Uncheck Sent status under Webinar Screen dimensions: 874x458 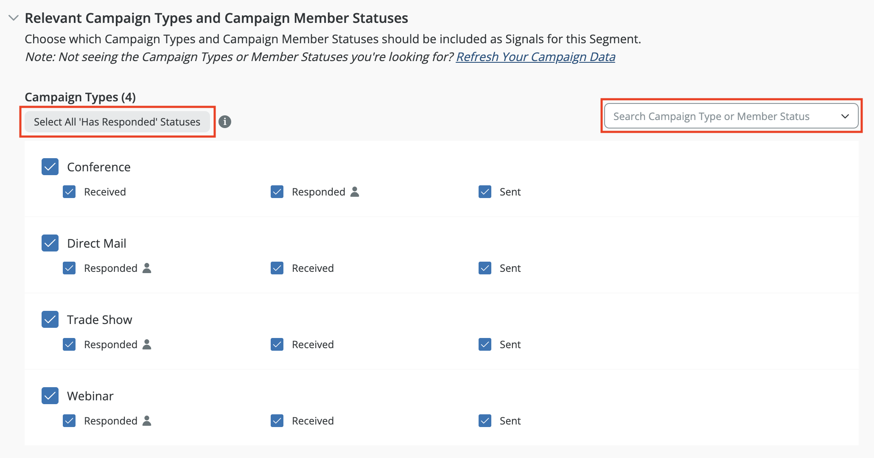[485, 421]
